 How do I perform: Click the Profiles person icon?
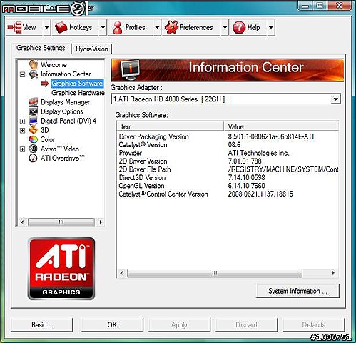point(118,28)
